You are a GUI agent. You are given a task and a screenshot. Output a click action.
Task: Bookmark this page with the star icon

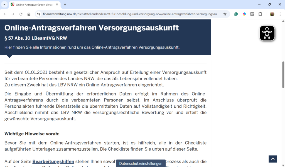coord(225,14)
